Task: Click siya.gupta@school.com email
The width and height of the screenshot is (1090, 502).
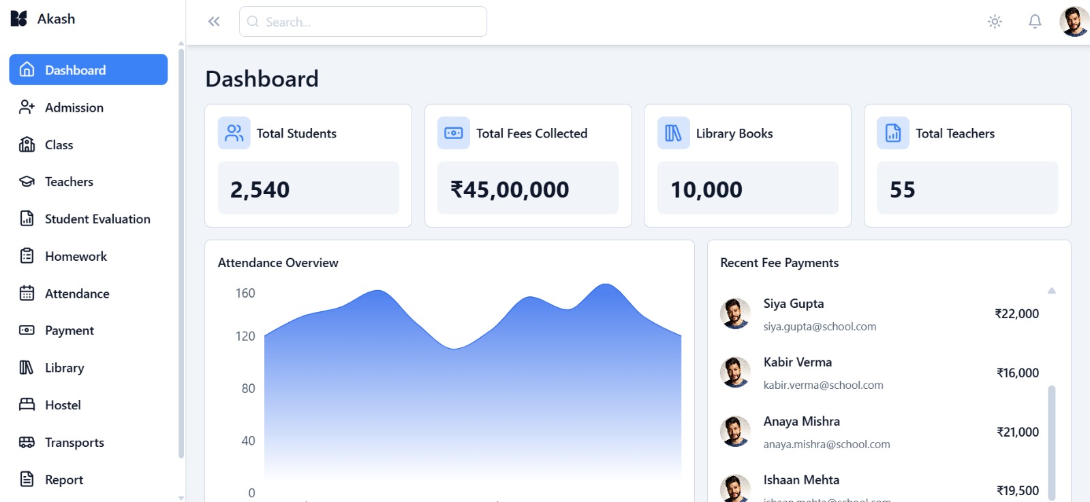Action: click(820, 327)
